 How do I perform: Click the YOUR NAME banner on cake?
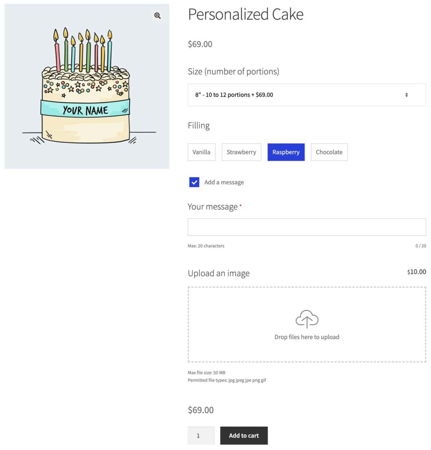click(x=85, y=108)
